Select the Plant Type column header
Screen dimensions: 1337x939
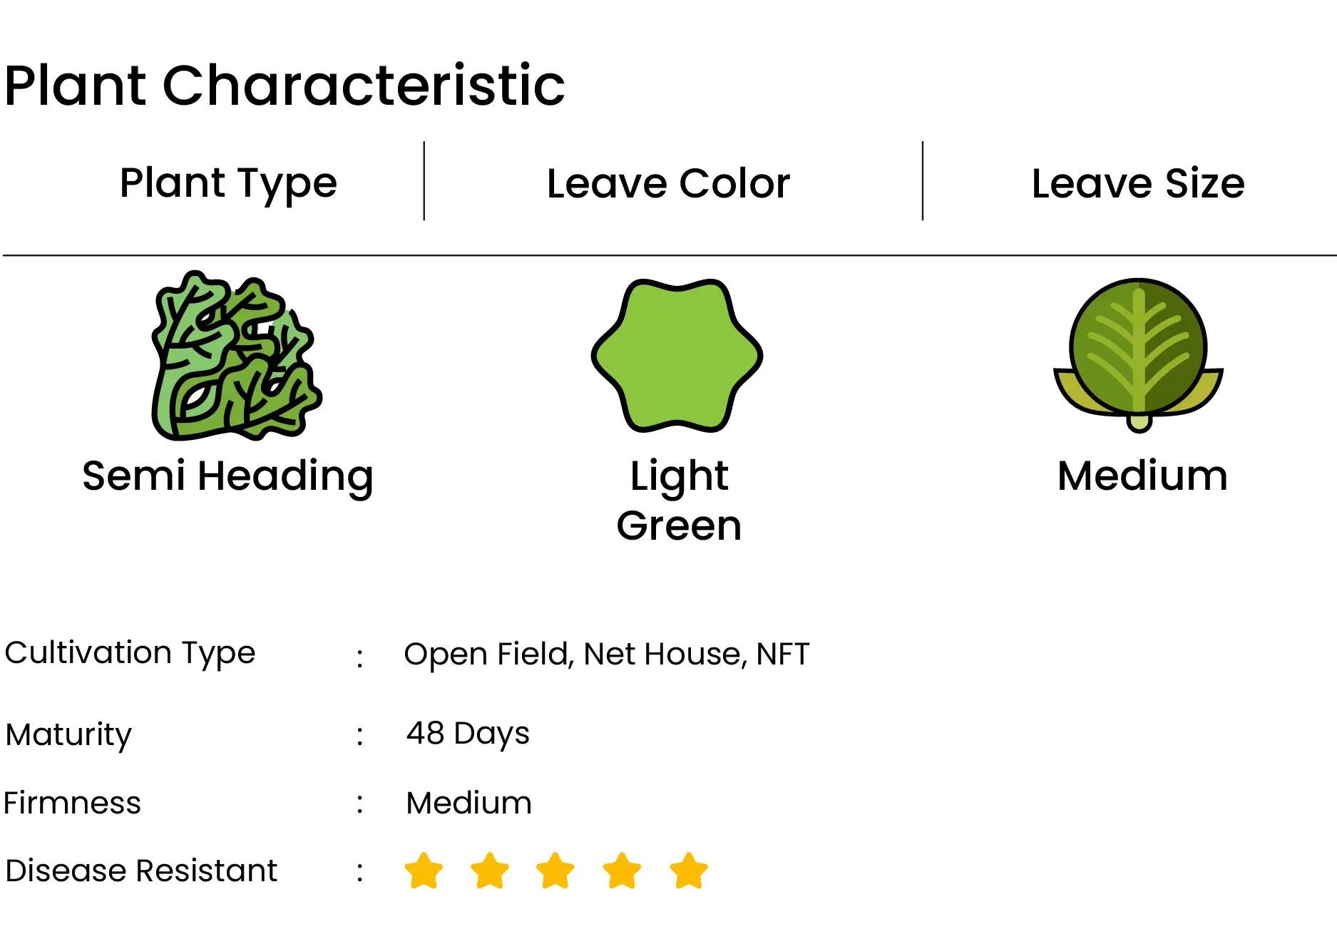(228, 184)
